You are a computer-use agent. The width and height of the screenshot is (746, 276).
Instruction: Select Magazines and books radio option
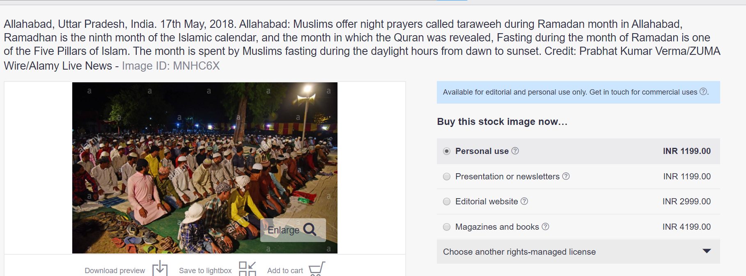click(x=447, y=227)
